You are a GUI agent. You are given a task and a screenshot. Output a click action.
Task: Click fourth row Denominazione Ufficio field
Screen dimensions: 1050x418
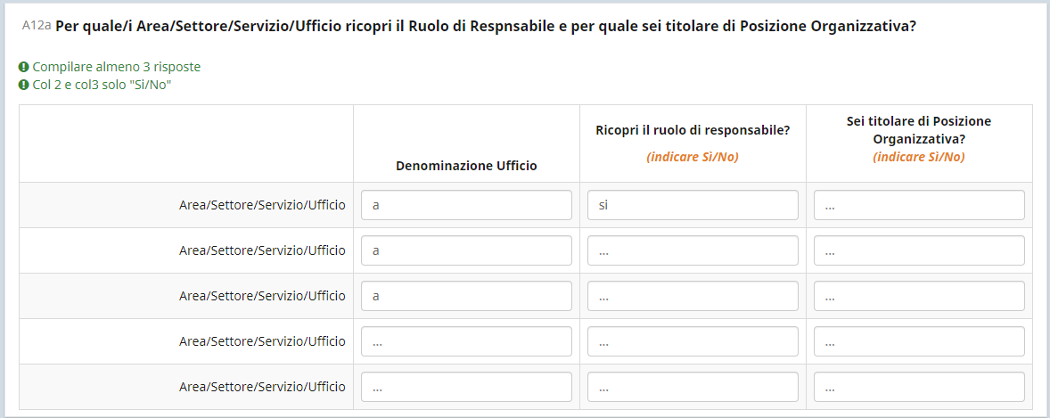pyautogui.click(x=466, y=341)
